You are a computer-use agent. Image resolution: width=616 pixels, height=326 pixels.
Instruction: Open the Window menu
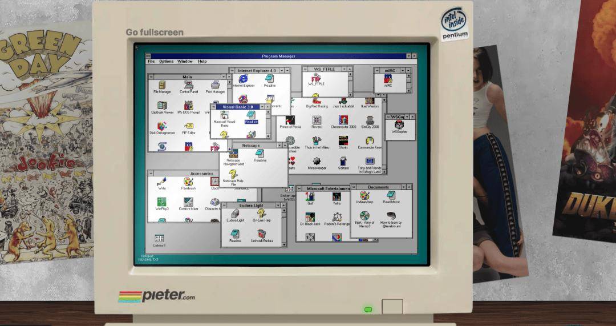coord(185,61)
